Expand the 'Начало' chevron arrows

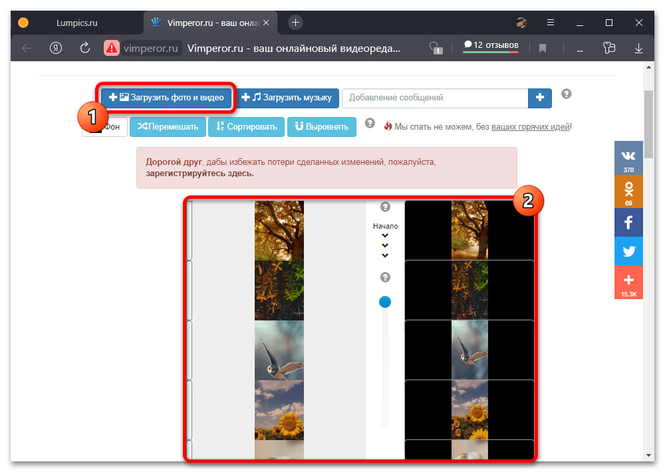[385, 245]
